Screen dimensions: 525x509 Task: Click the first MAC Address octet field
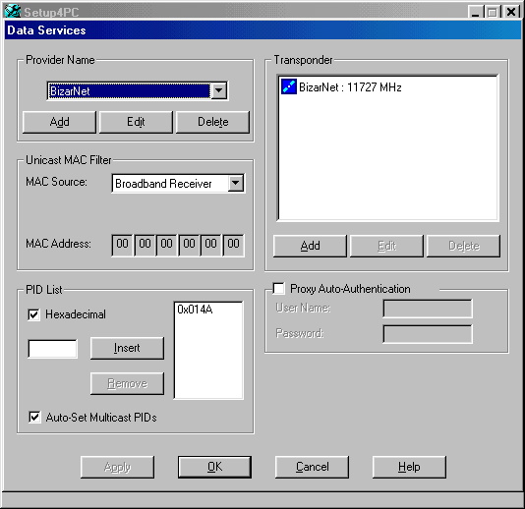122,245
